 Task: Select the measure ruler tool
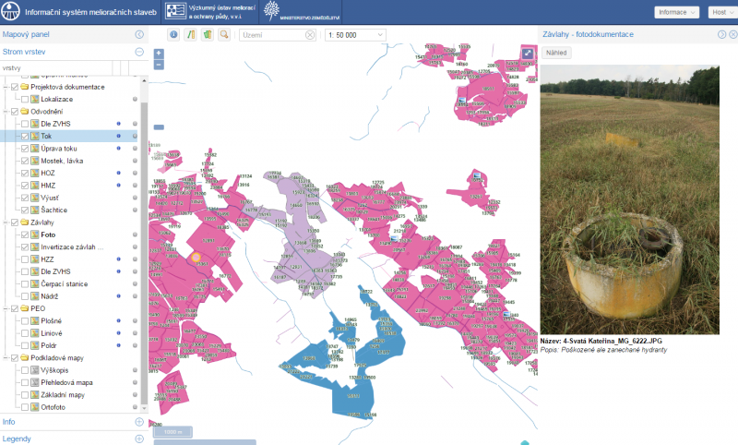click(191, 34)
